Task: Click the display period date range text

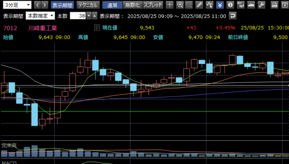Action: click(176, 16)
